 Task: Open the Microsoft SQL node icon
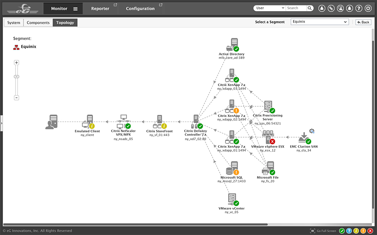(x=232, y=168)
